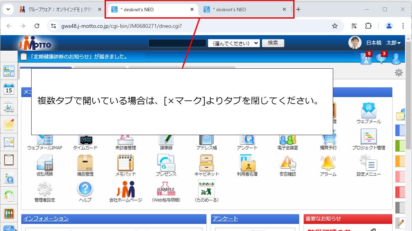This screenshot has height=231, width=412.
Task: Check notifications via the bell bubble icon
Action: (381, 58)
